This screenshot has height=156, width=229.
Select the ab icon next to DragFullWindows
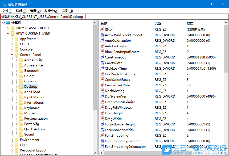102,107
